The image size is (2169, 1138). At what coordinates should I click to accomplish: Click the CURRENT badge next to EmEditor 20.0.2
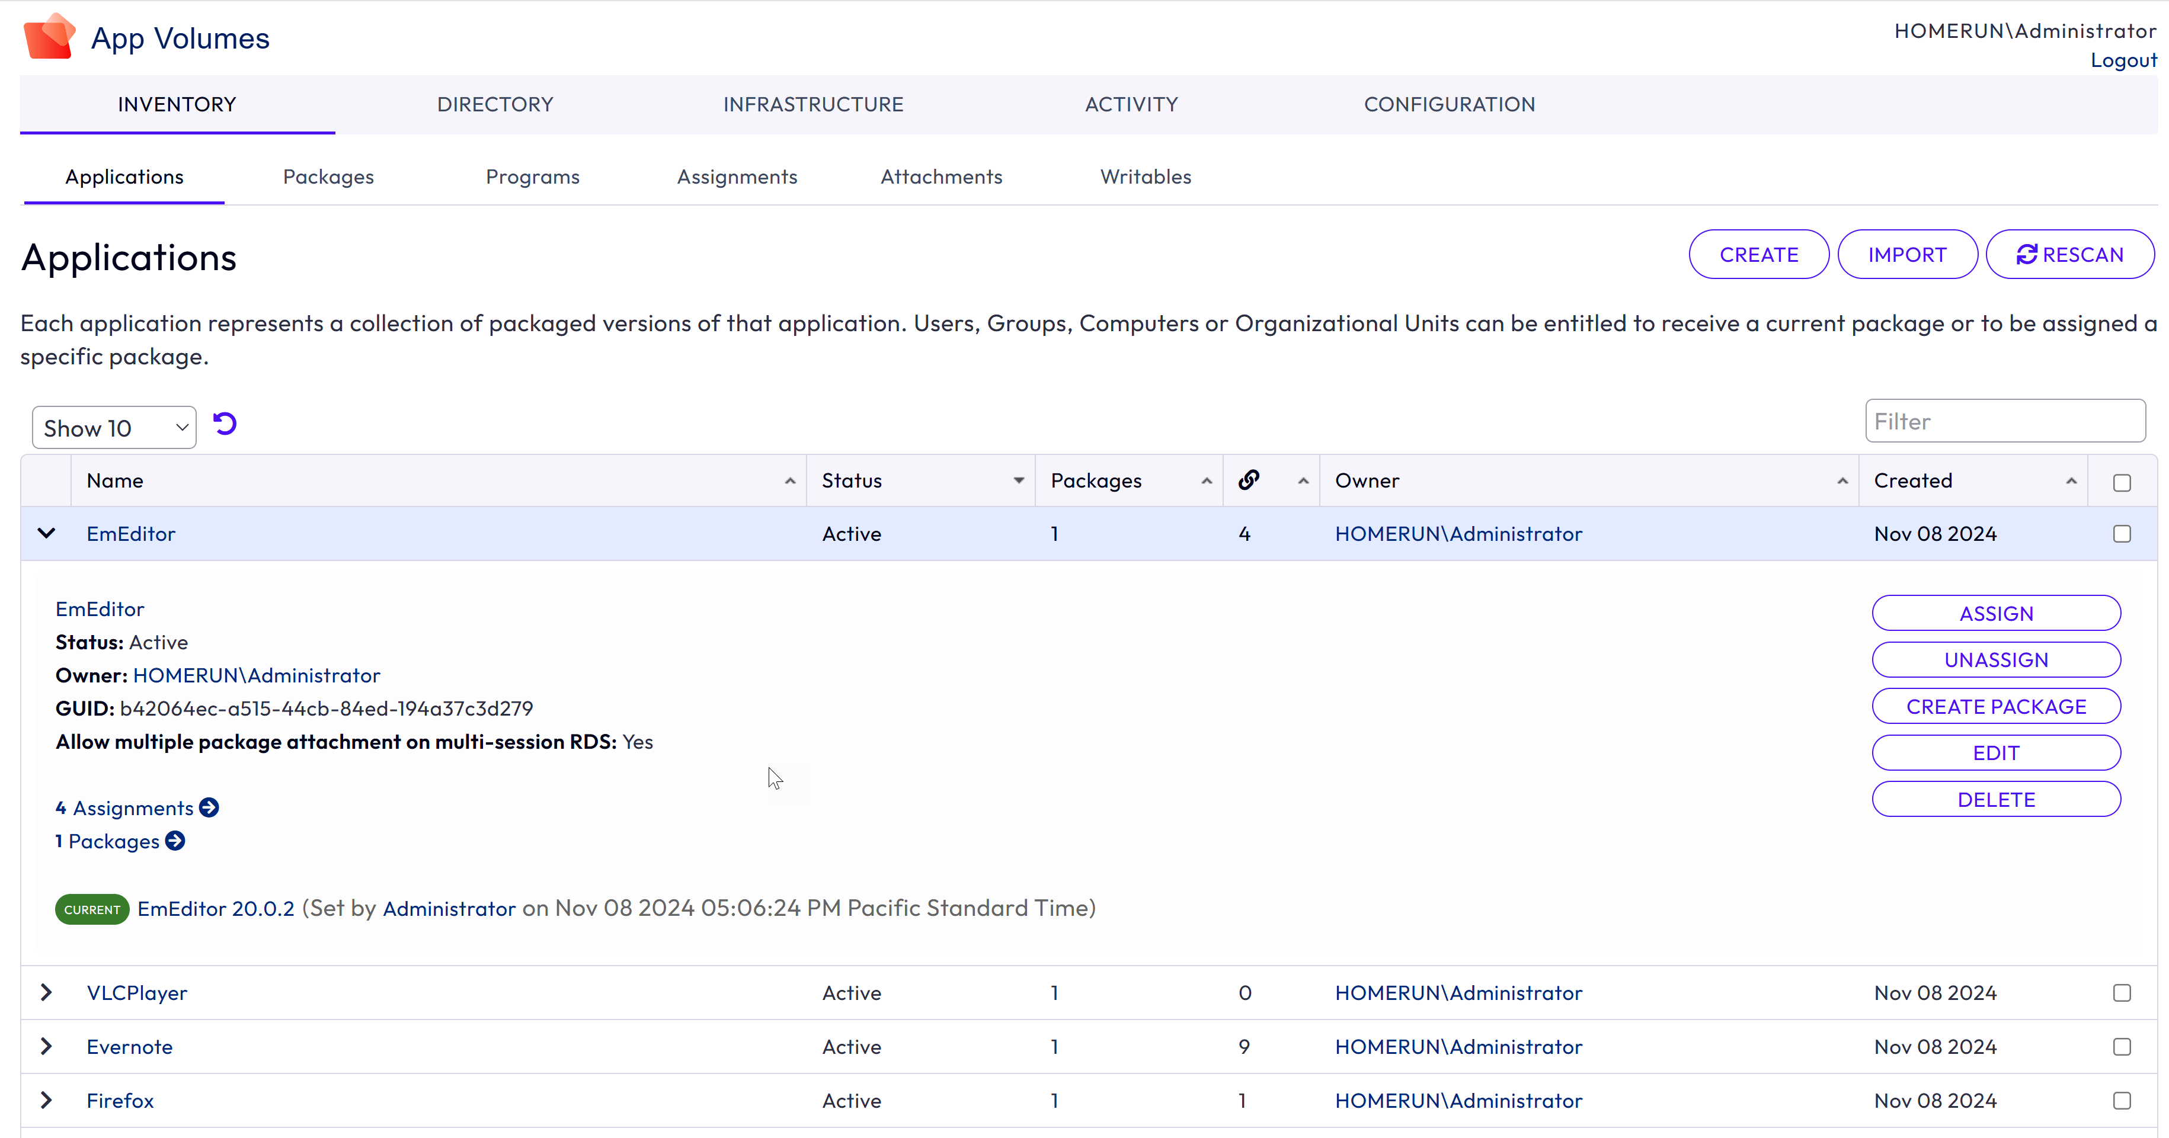click(x=92, y=909)
